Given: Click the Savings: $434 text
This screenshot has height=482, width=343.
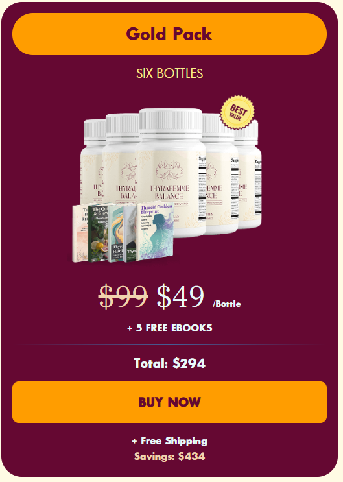Looking at the screenshot, I should 170,456.
